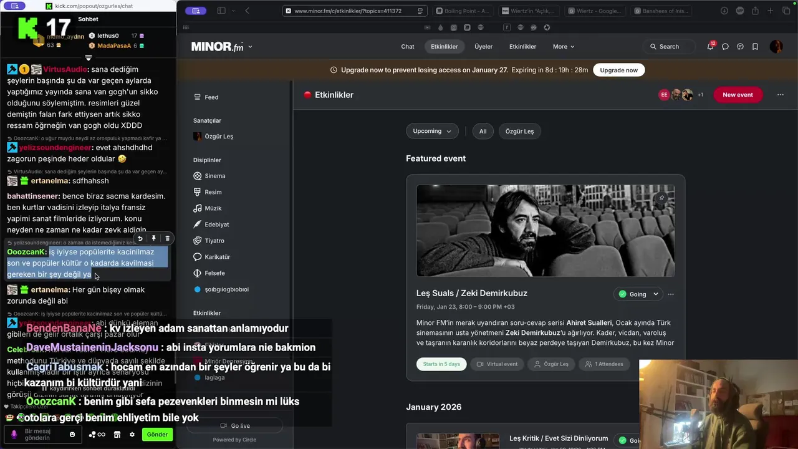The height and width of the screenshot is (449, 798).
Task: Open the Etkinlikler page options ellipsis
Action: coord(781,95)
